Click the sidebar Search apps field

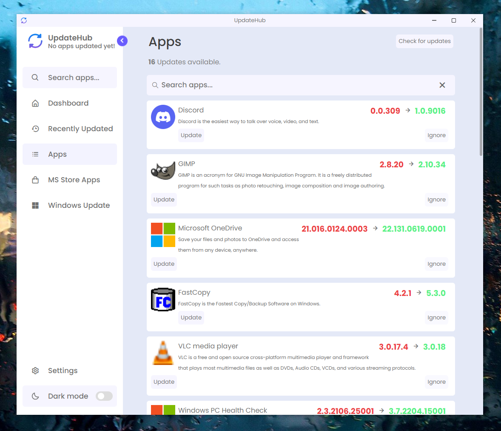(x=70, y=78)
